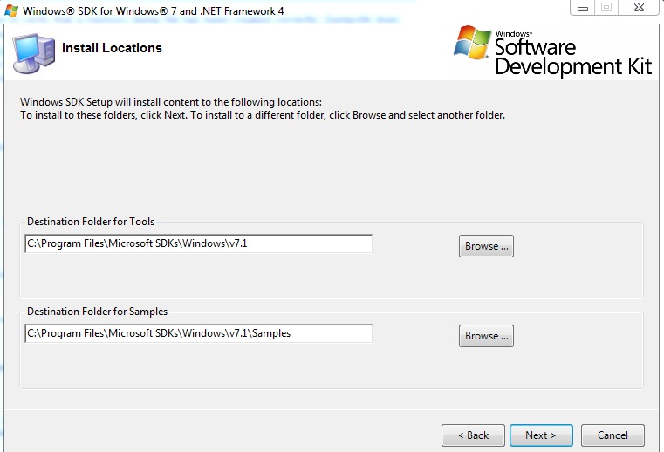
Task: Click the window title text in title bar
Action: pos(154,11)
